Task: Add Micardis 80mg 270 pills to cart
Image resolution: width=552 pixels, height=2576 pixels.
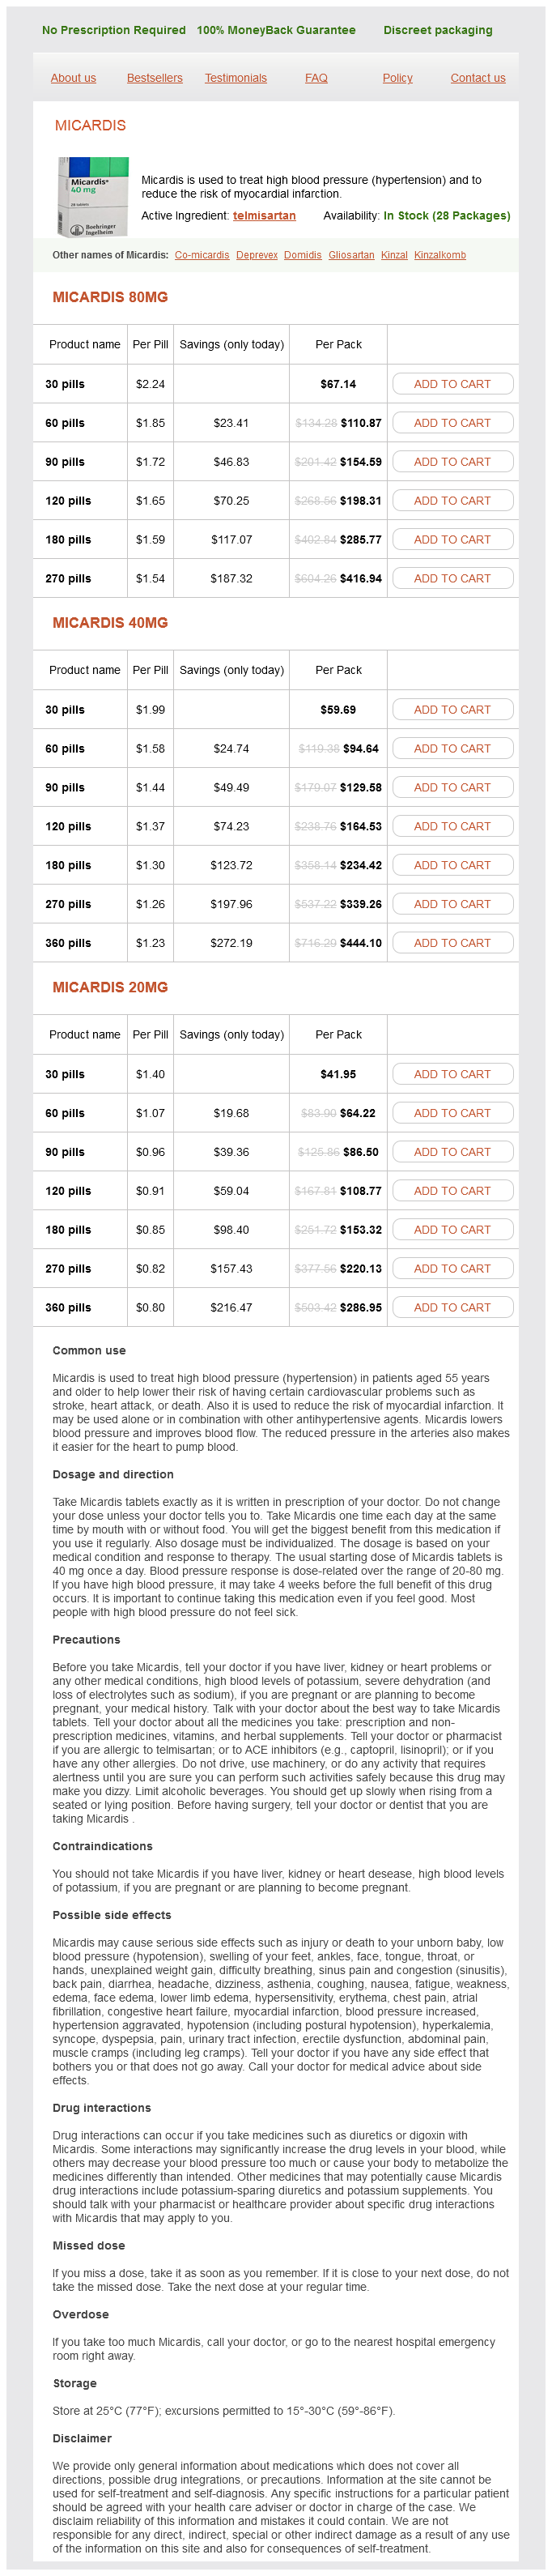Action: coord(452,578)
